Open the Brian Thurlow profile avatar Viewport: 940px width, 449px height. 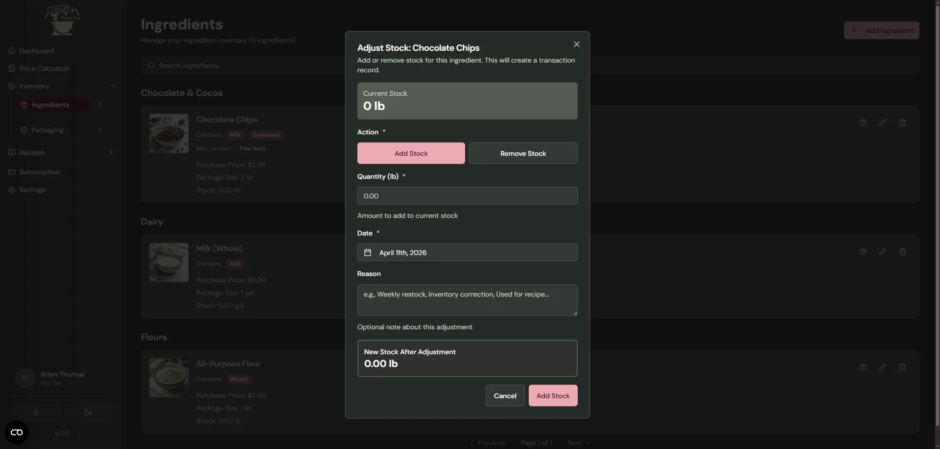pyautogui.click(x=25, y=378)
